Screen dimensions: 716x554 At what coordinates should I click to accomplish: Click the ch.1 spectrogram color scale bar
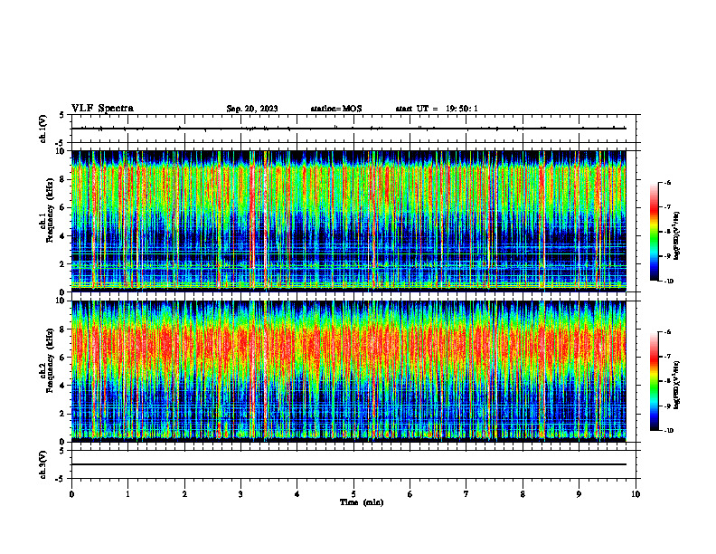655,232
